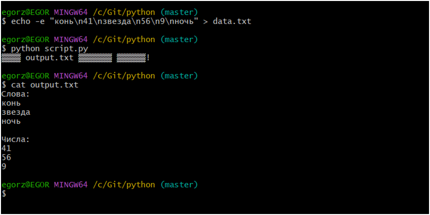Image resolution: width=430 pixels, height=215 pixels.
Task: Select the word звезда in the output
Action: point(16,112)
